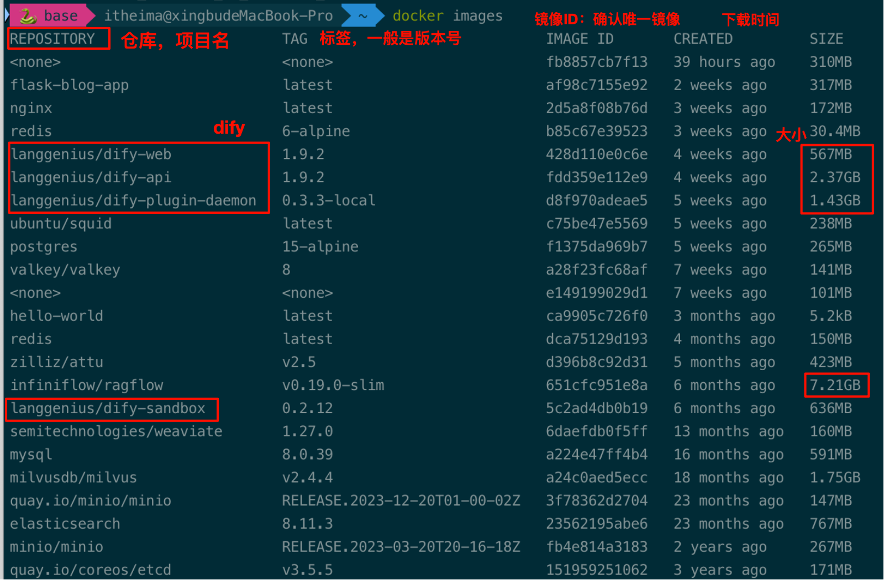
Task: Select the mysql repository name
Action: (x=31, y=455)
